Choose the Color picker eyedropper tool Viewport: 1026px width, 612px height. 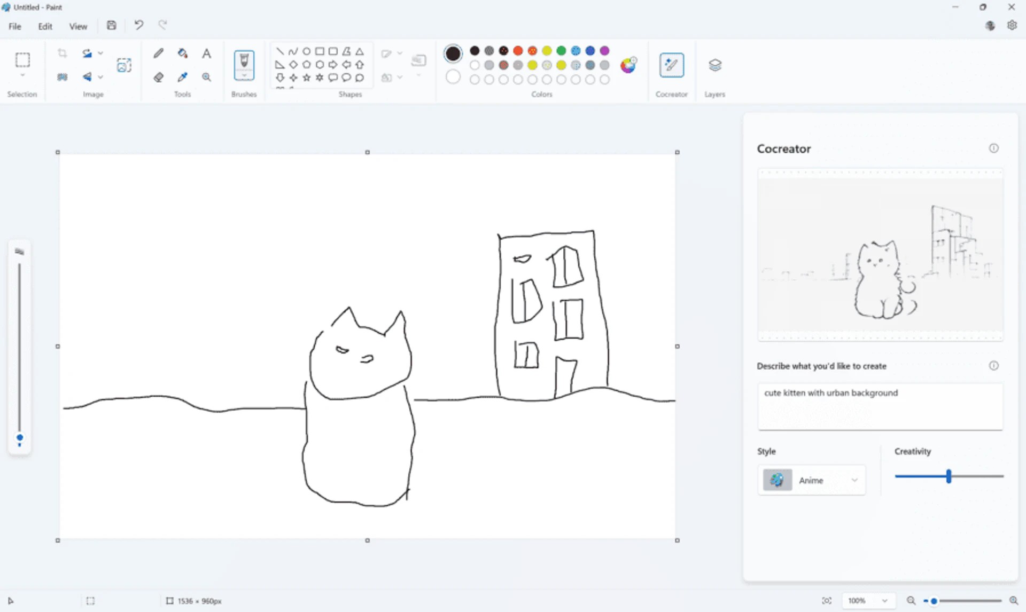tap(182, 77)
